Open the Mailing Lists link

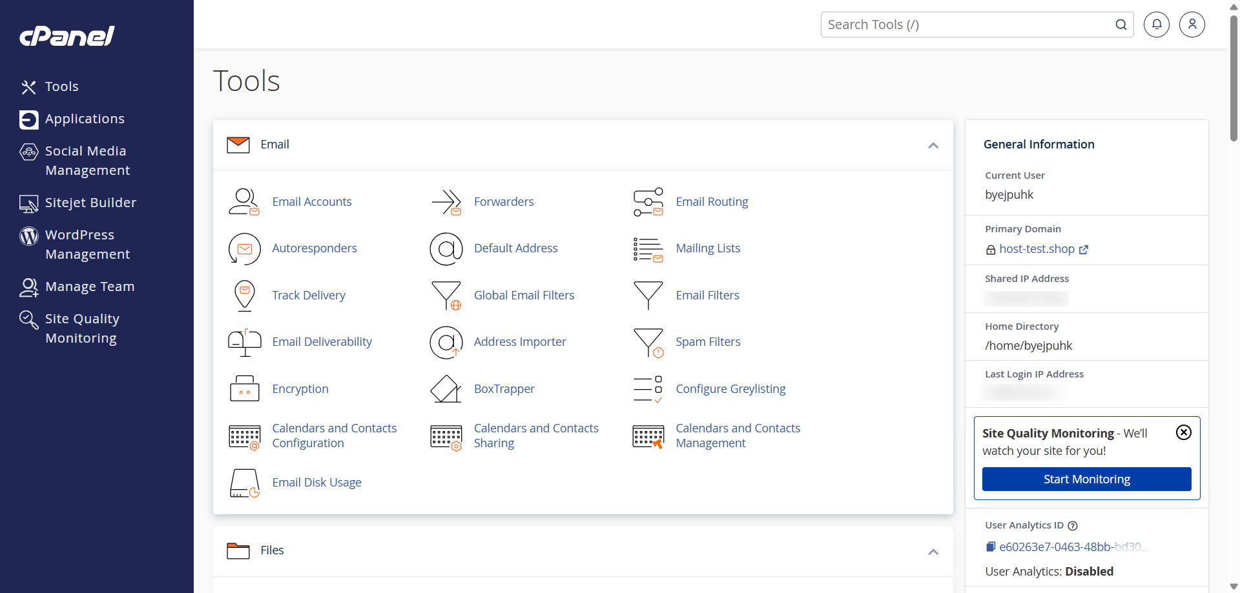tap(708, 248)
